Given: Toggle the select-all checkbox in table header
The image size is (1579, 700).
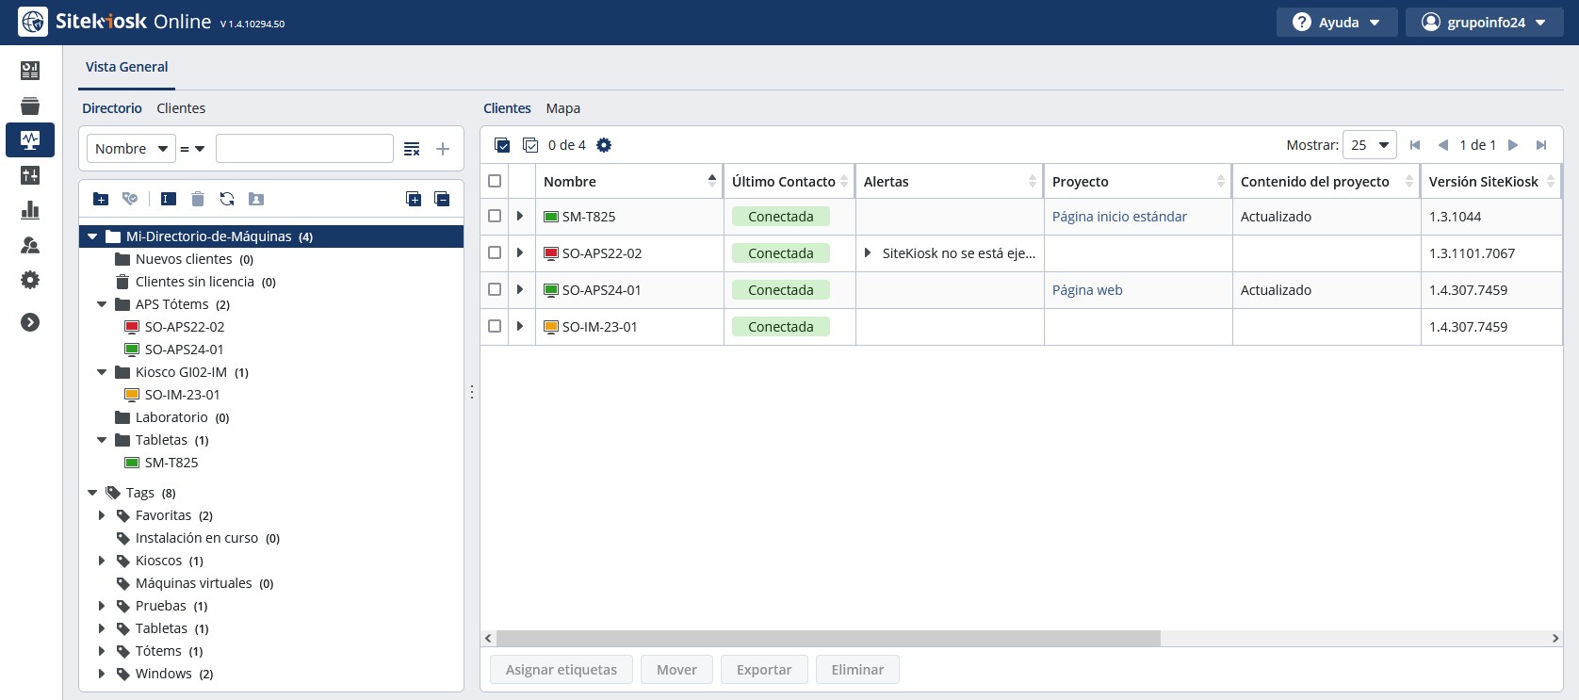Looking at the screenshot, I should pyautogui.click(x=495, y=181).
